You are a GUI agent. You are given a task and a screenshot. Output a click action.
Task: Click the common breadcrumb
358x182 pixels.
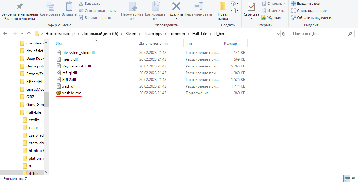(x=177, y=34)
